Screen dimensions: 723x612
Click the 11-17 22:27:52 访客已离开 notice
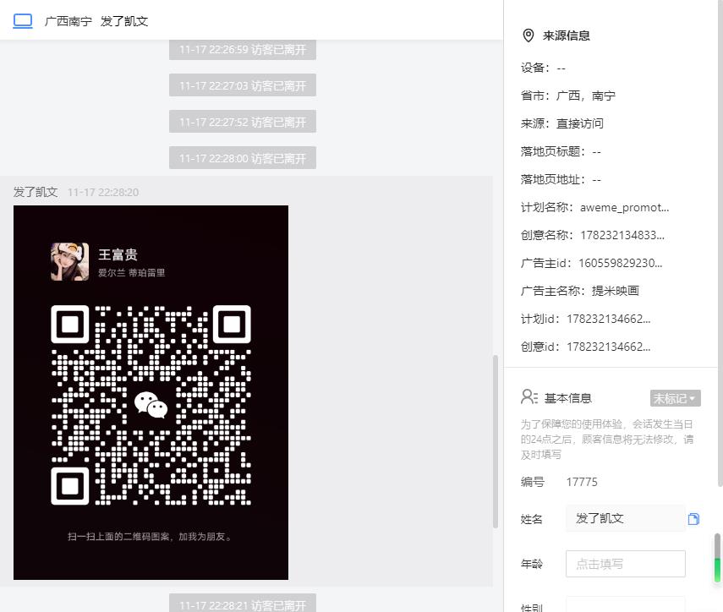[243, 122]
